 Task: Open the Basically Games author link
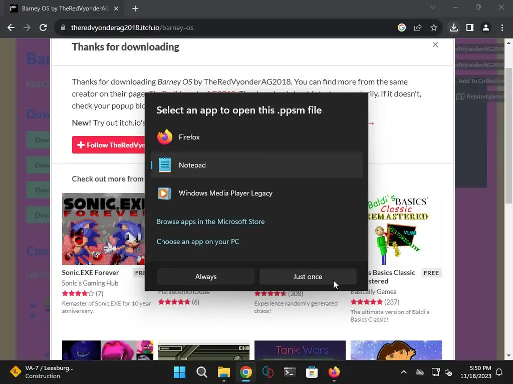(x=373, y=291)
